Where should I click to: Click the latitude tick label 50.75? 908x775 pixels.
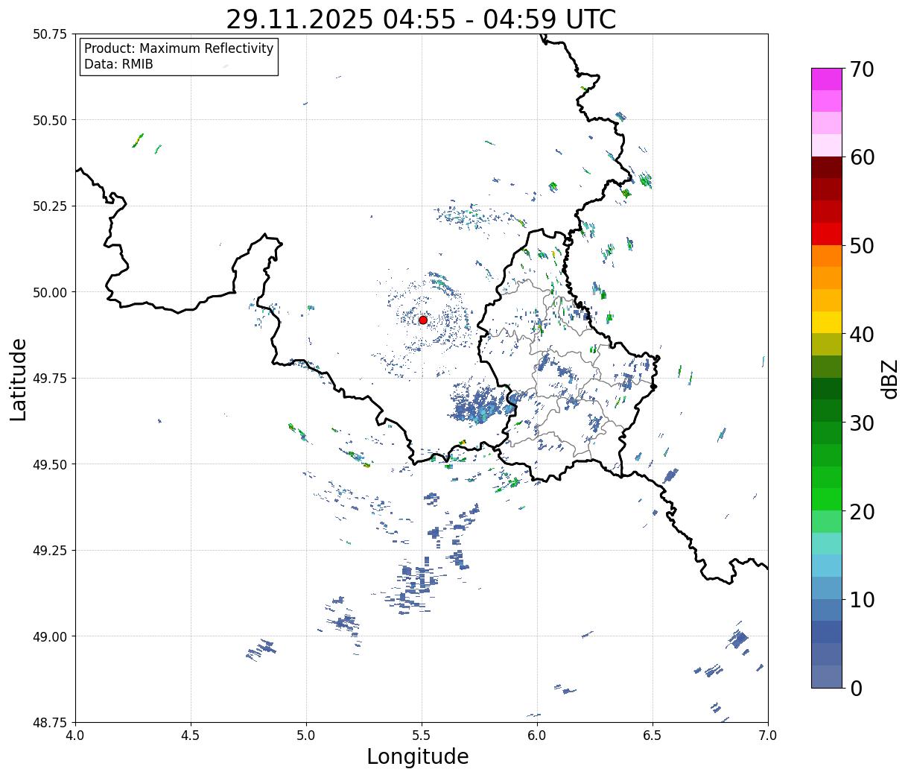(50, 34)
